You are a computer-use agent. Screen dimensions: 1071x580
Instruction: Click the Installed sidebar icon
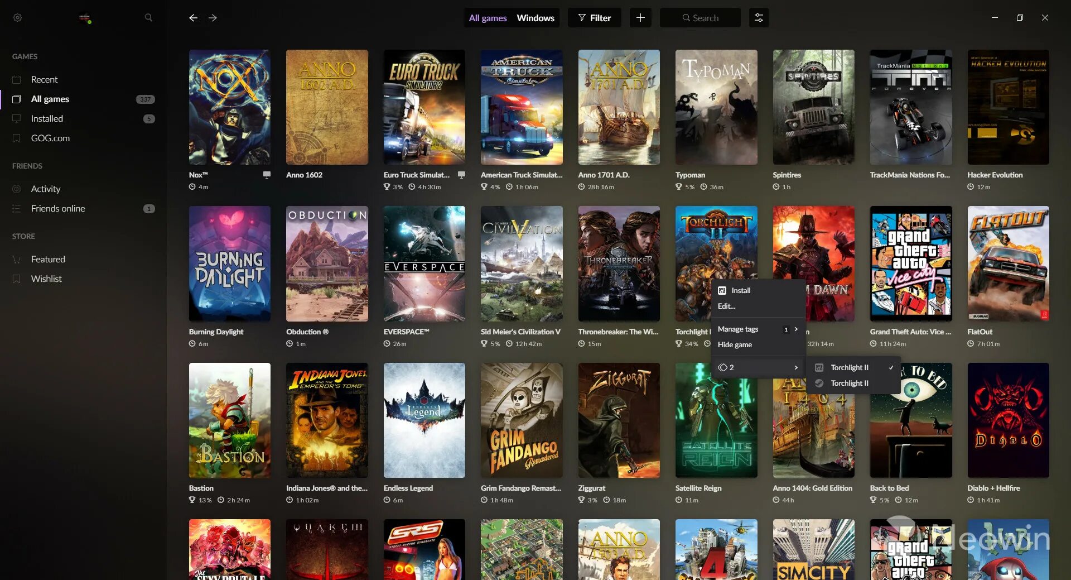[x=17, y=118]
